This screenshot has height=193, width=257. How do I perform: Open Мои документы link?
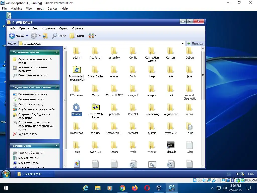(x=28, y=158)
